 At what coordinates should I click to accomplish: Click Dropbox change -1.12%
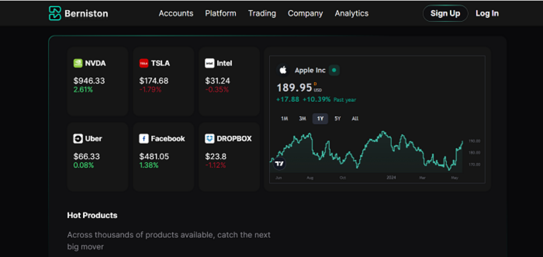(x=215, y=165)
